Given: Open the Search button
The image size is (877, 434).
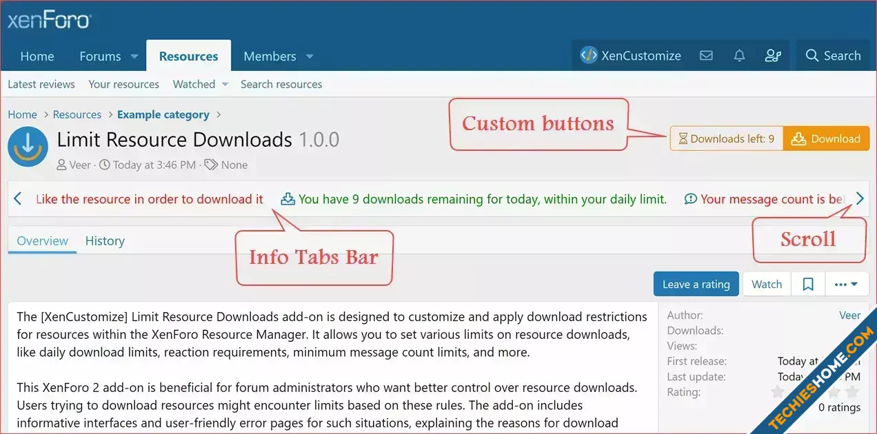Looking at the screenshot, I should tap(833, 56).
